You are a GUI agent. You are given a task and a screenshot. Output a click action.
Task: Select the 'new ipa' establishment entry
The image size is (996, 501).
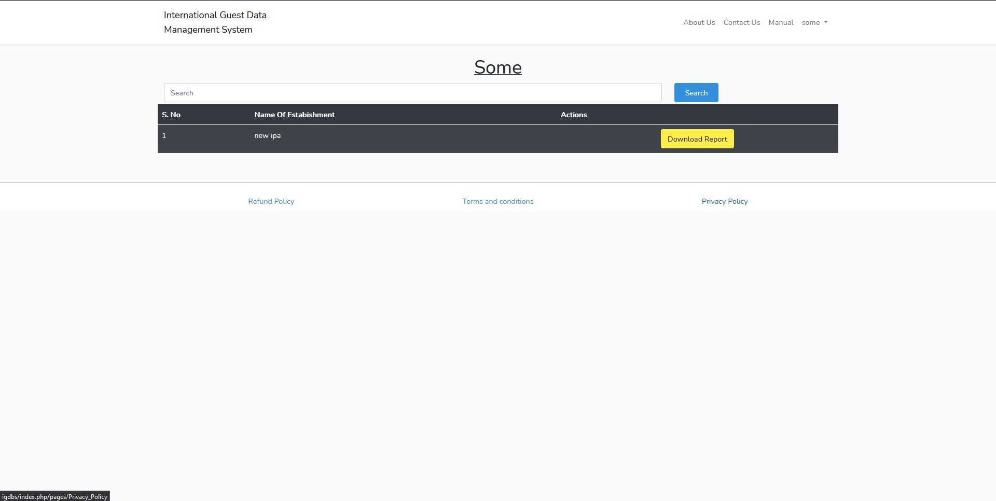[267, 135]
